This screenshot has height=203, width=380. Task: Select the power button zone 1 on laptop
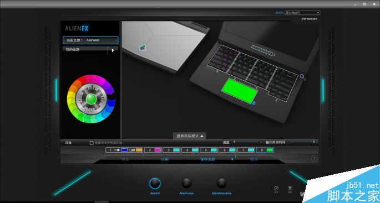(302, 76)
